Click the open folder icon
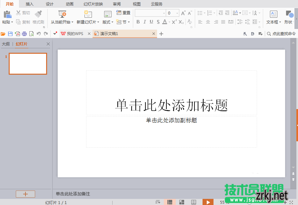This screenshot has height=205, width=298. [3, 34]
